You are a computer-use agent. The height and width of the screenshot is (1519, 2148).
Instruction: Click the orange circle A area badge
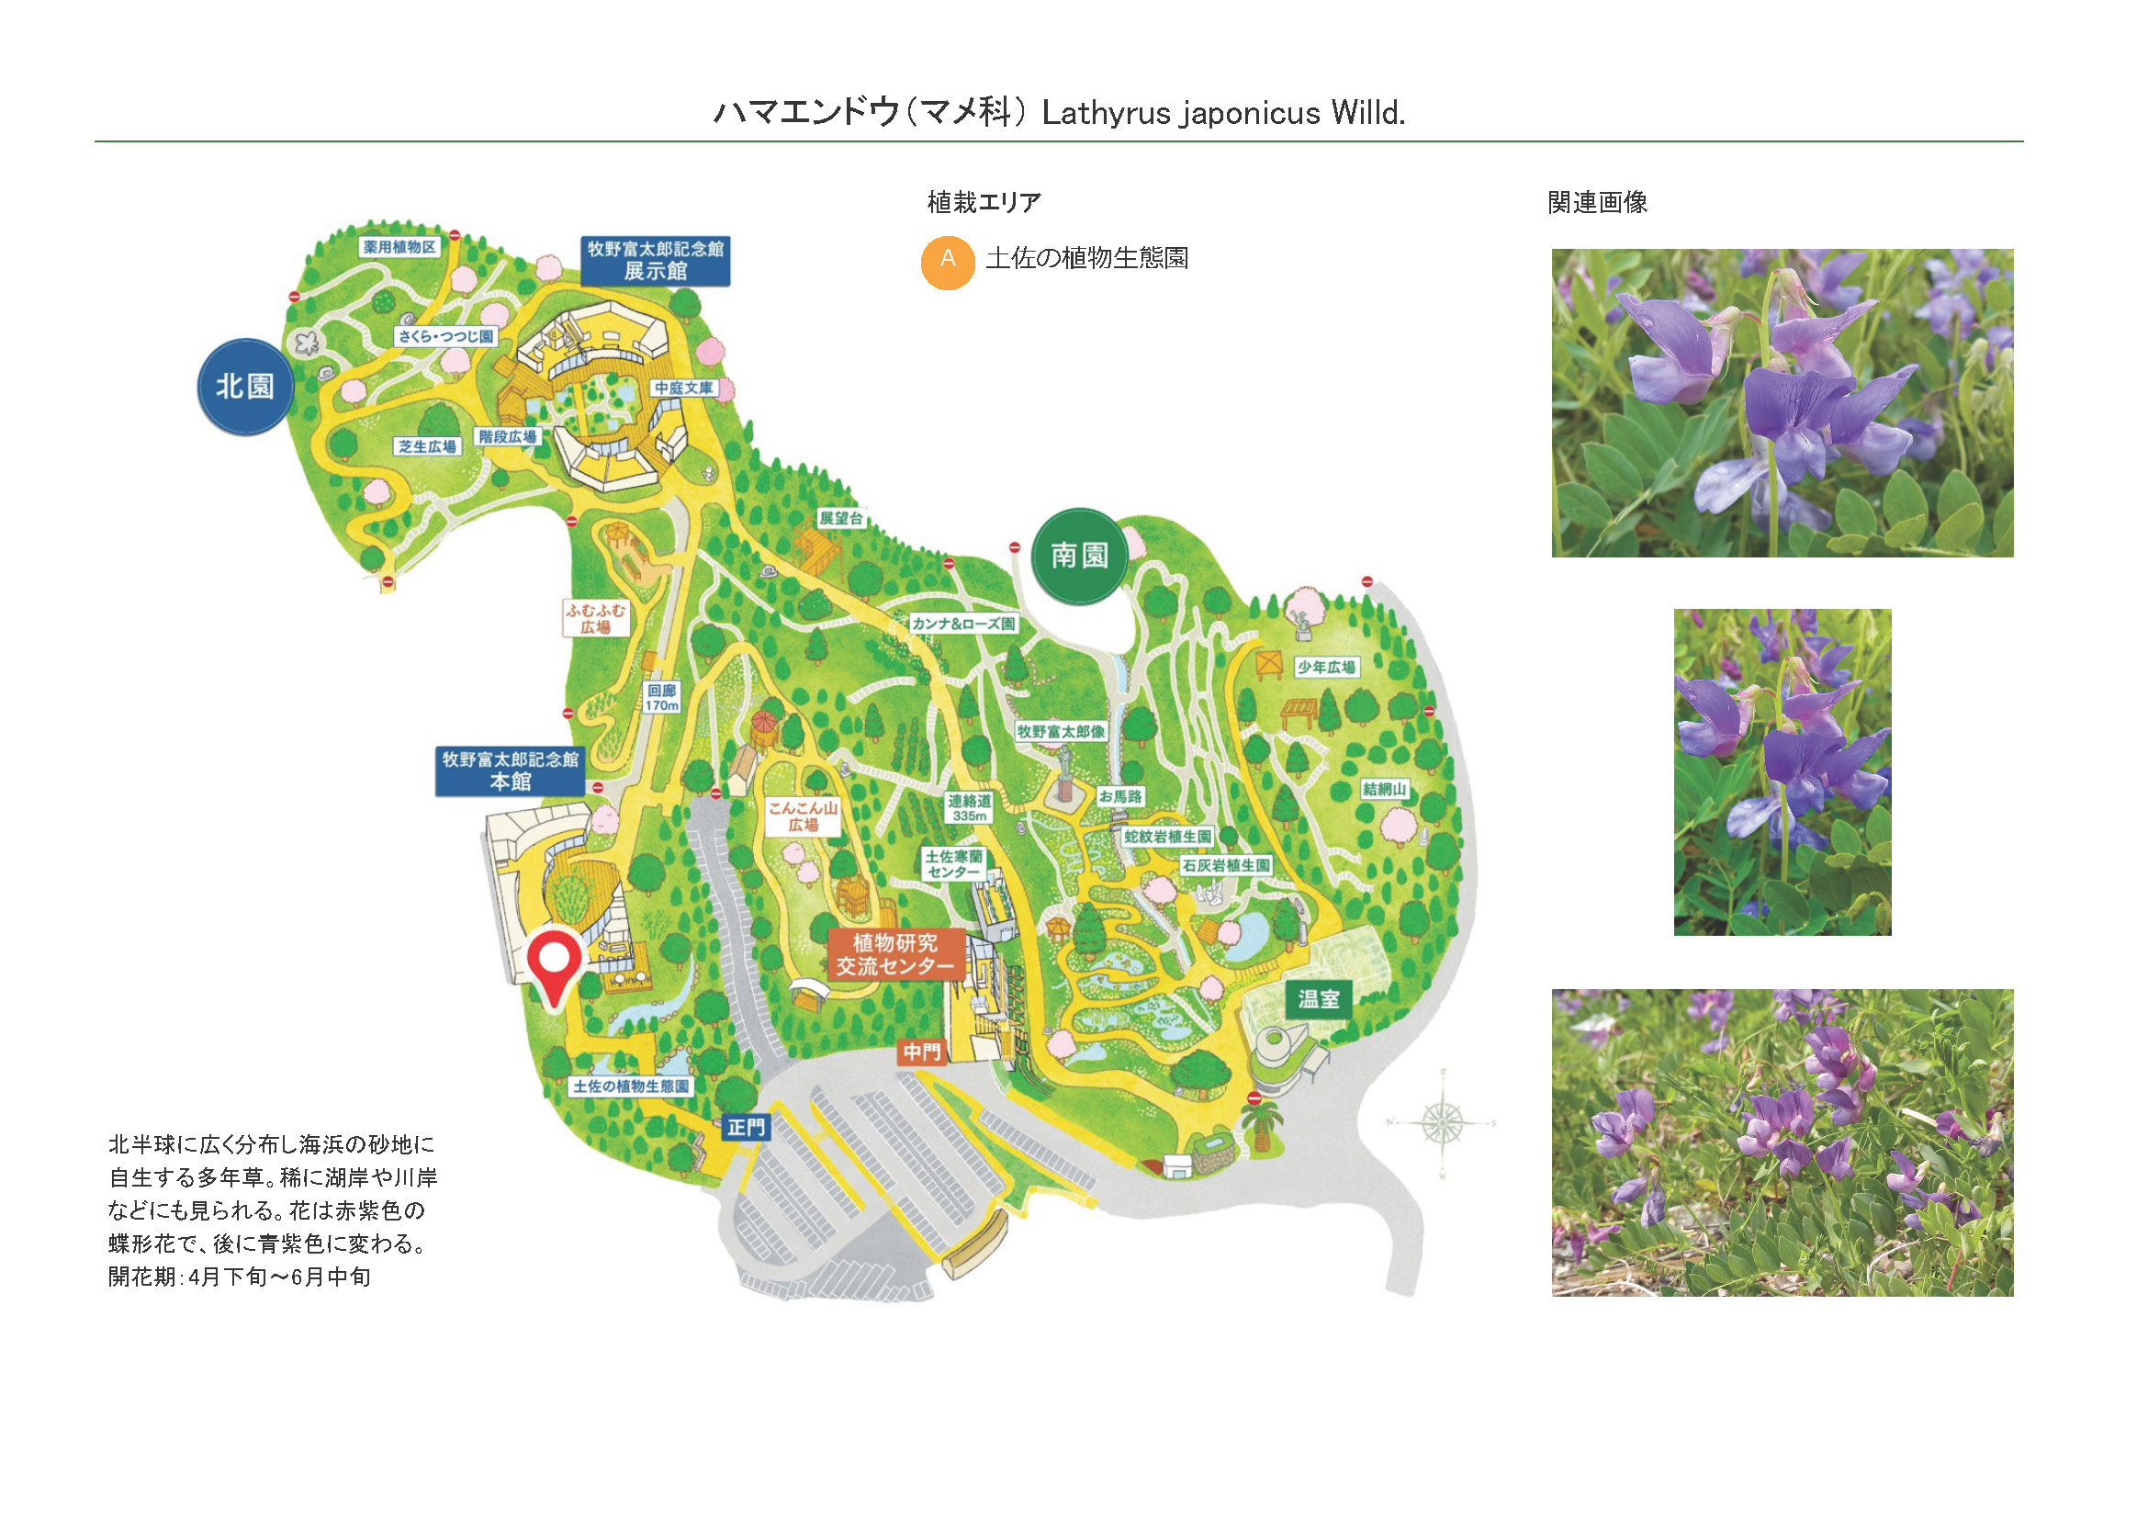pyautogui.click(x=947, y=261)
